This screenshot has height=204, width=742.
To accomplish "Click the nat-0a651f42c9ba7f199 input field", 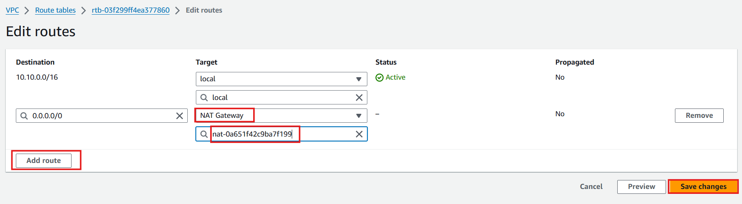I will point(281,134).
